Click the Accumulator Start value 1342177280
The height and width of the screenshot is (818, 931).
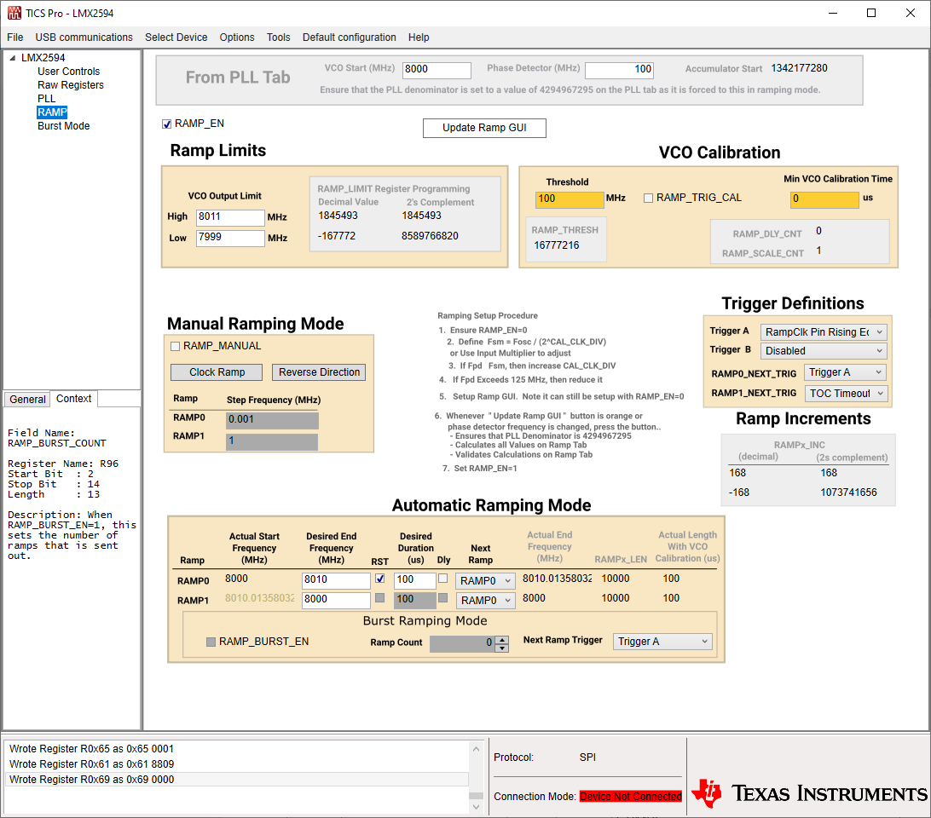click(799, 69)
